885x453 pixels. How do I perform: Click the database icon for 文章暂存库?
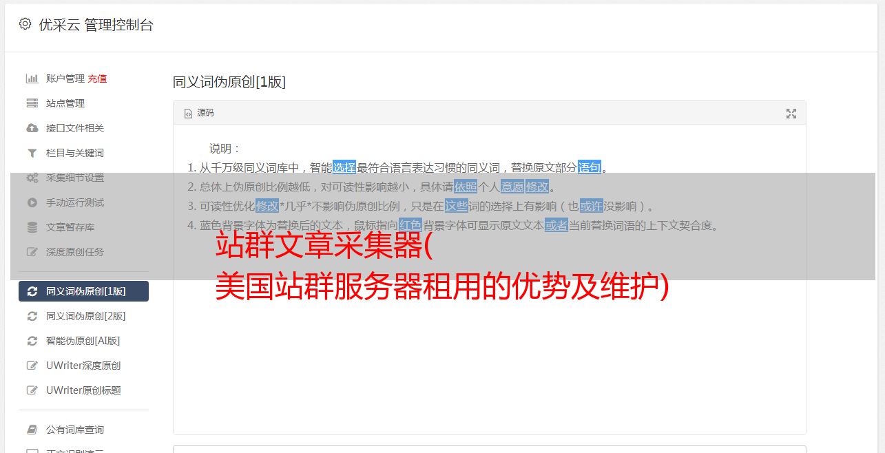click(32, 227)
